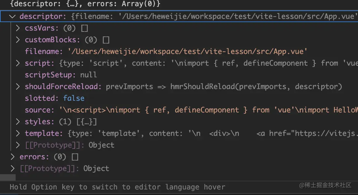
Task: Click the customBlocks property name
Action: 50,40
